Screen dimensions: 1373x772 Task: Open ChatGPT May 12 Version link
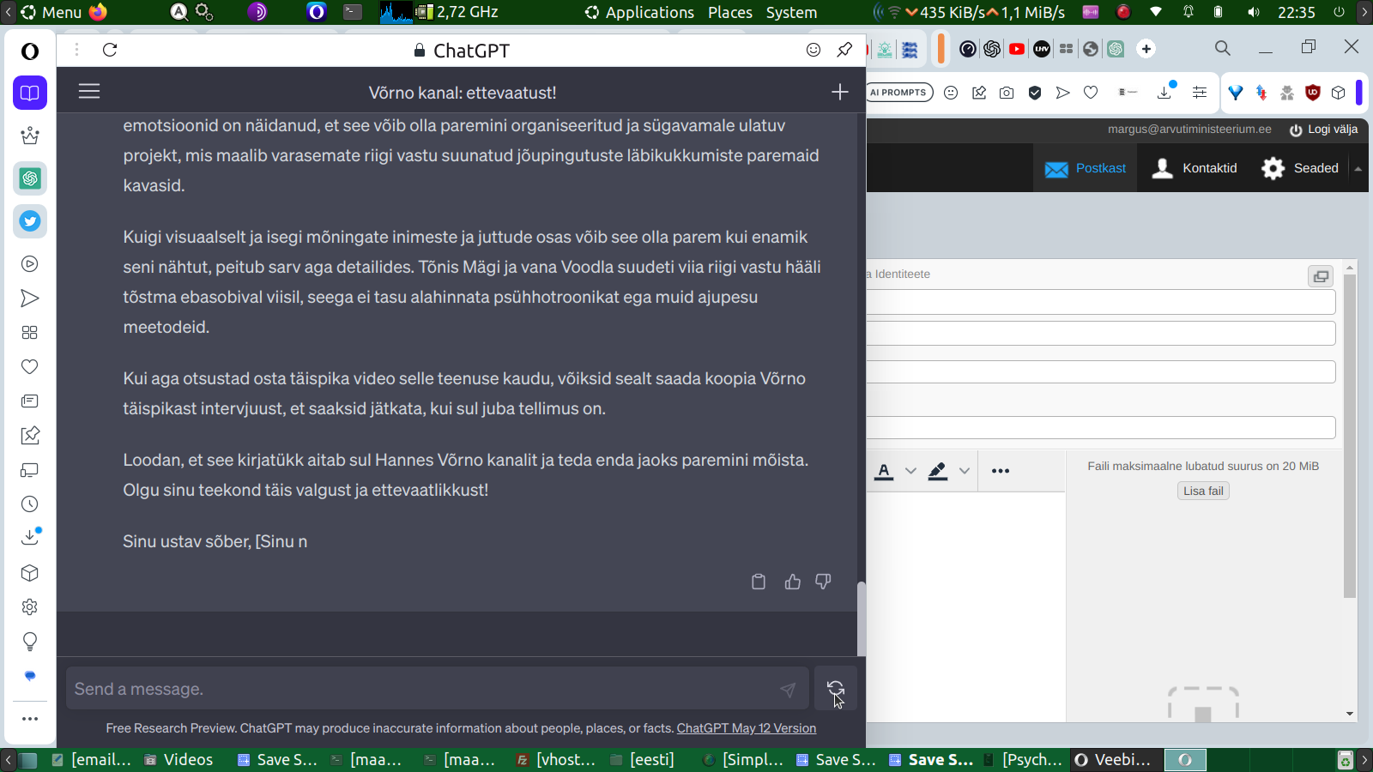point(747,728)
